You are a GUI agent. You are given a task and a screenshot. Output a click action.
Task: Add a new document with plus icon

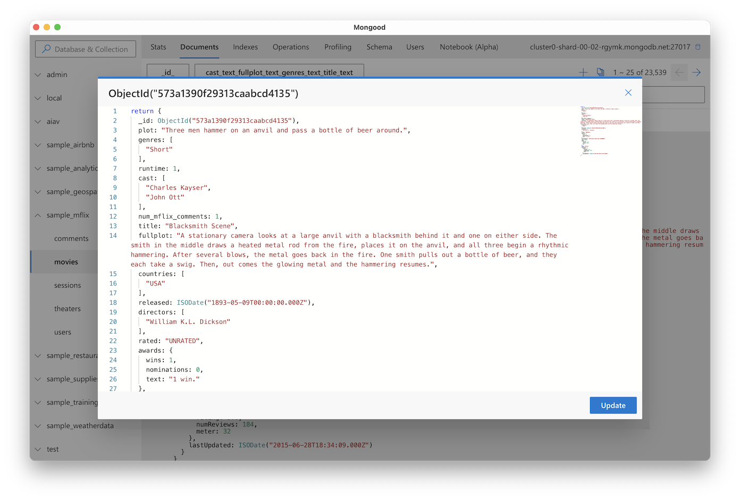coord(583,72)
